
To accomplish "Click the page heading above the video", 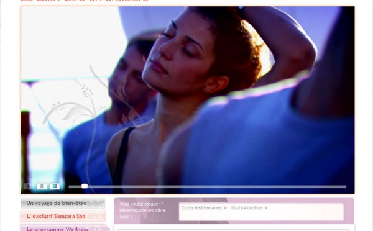I will pyautogui.click(x=85, y=1).
